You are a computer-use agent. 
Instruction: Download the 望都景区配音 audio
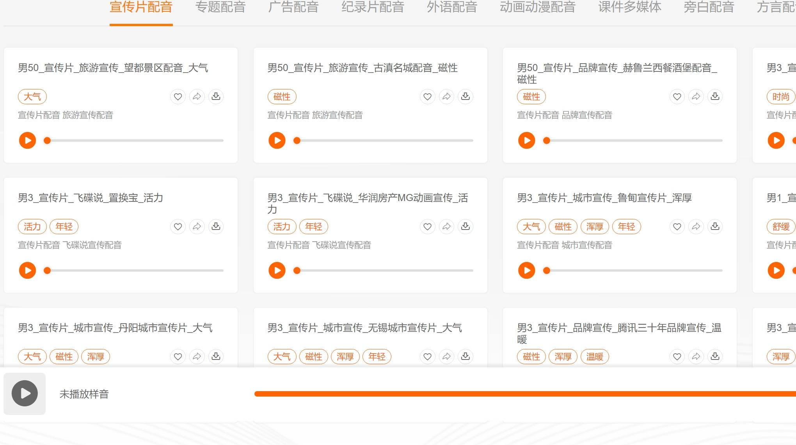pos(216,96)
